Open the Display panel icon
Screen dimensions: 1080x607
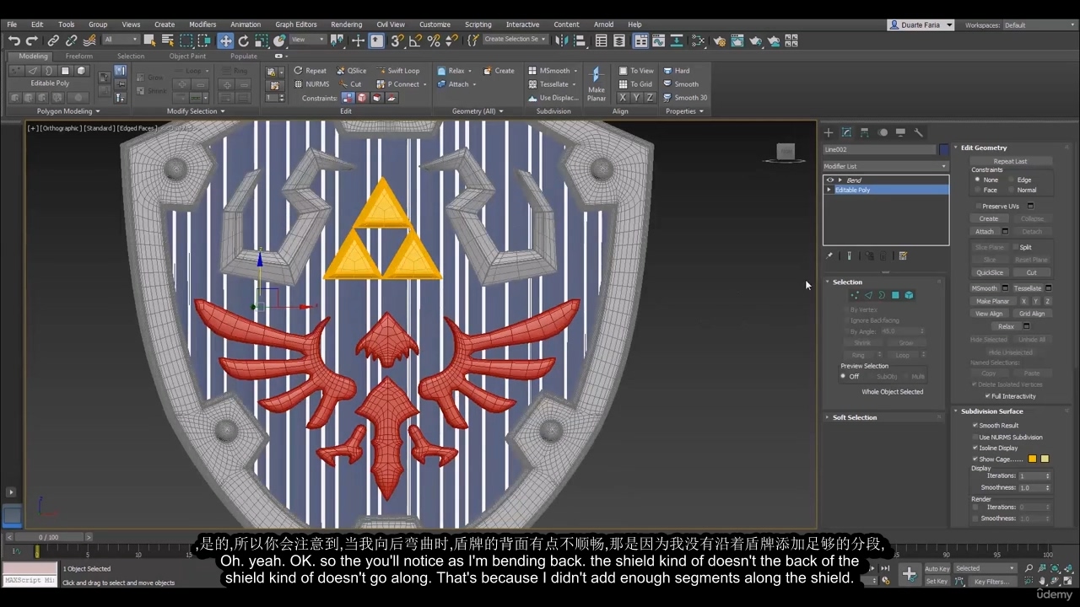(900, 132)
